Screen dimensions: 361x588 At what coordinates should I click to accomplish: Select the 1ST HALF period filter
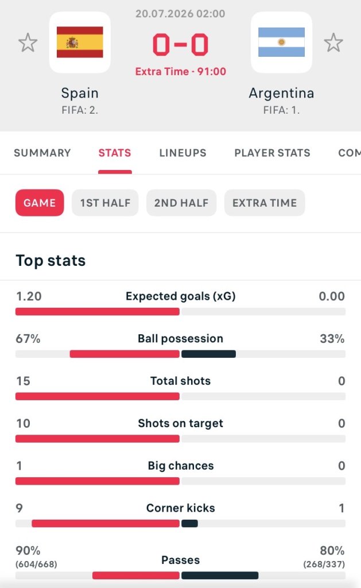(106, 203)
